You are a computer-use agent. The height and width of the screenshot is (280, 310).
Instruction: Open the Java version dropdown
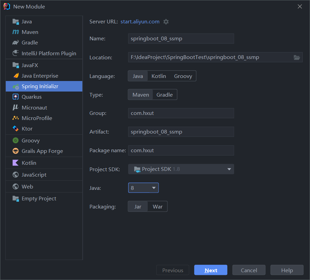pos(143,188)
